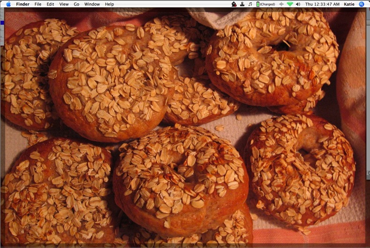Open Spotlight search
Image resolution: width=370 pixels, height=248 pixels.
tap(362, 4)
